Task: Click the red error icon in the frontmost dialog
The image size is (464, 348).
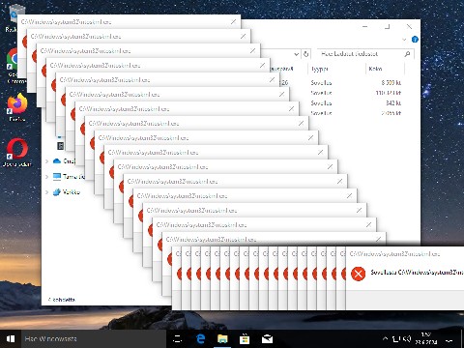Action: pos(358,275)
